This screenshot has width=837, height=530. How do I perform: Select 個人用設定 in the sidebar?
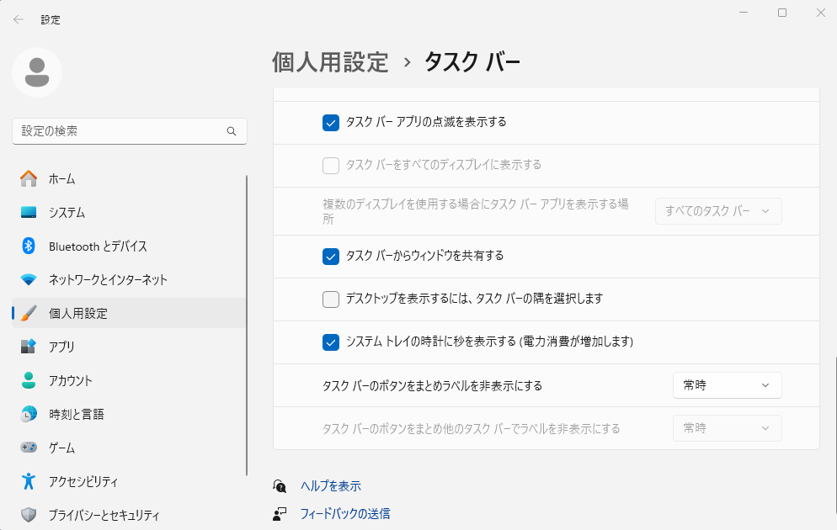pos(129,313)
